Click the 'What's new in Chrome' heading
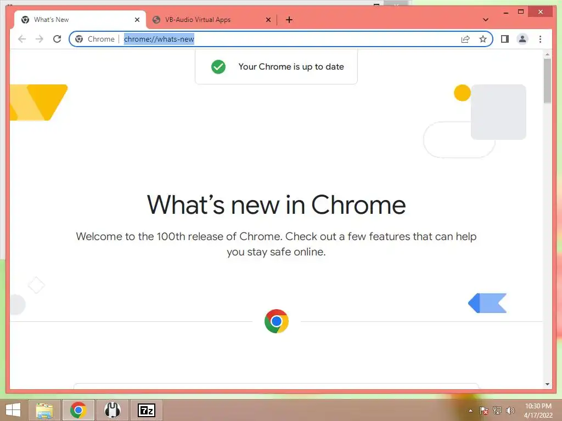Screen dimensions: 562x421 (x=277, y=205)
